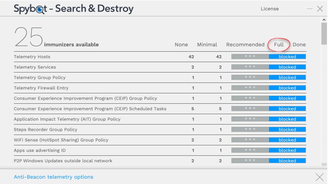This screenshot has height=184, width=328.
Task: Click the Done option
Action: (299, 45)
